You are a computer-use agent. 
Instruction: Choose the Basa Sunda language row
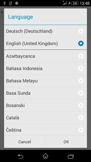(x=45, y=93)
